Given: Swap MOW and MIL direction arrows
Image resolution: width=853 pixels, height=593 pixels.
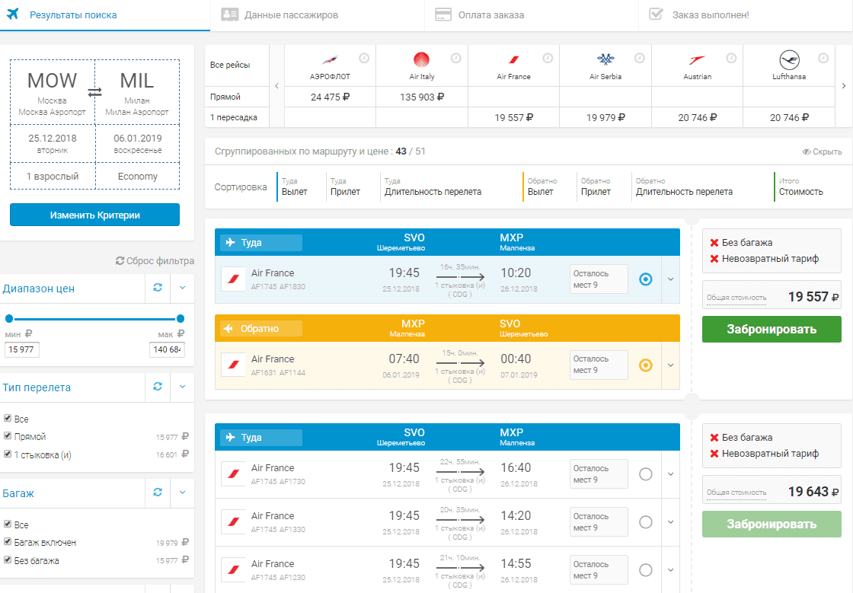Looking at the screenshot, I should tap(94, 92).
